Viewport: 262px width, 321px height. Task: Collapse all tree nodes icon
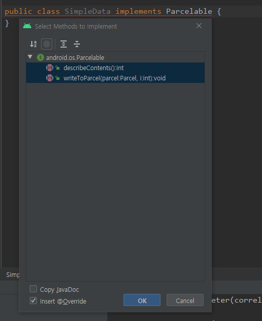[x=77, y=44]
